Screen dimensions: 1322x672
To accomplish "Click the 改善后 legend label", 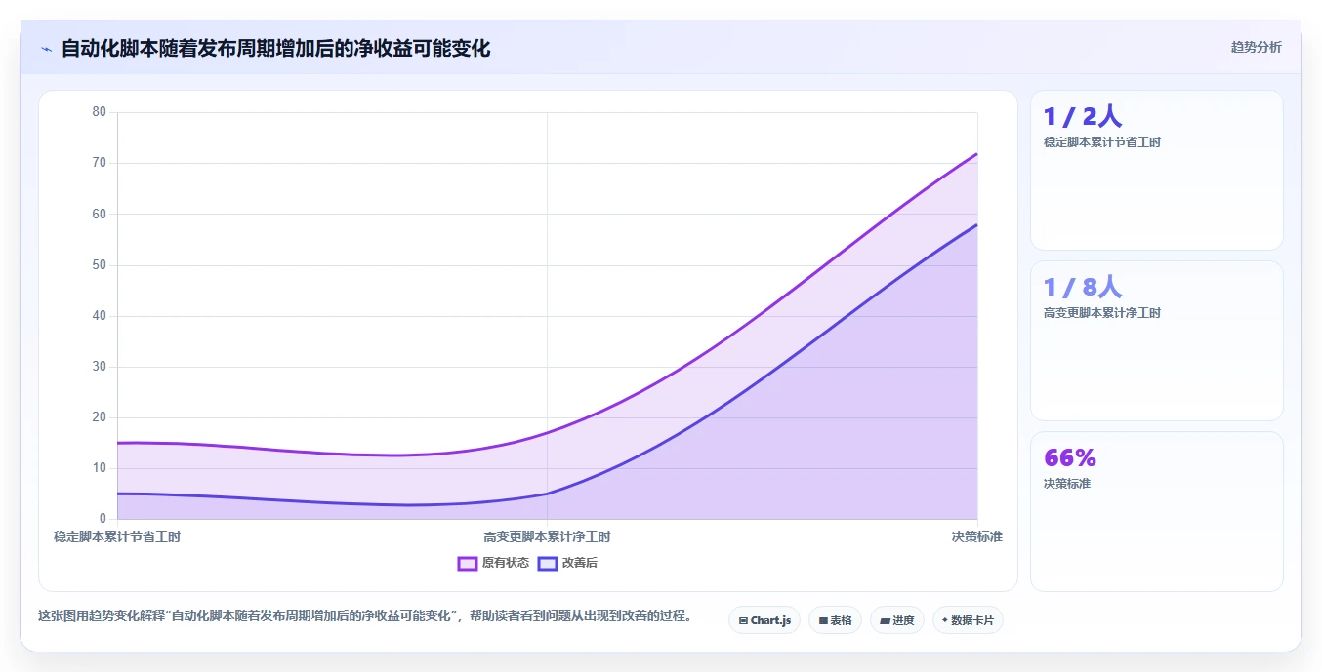I will (x=580, y=563).
